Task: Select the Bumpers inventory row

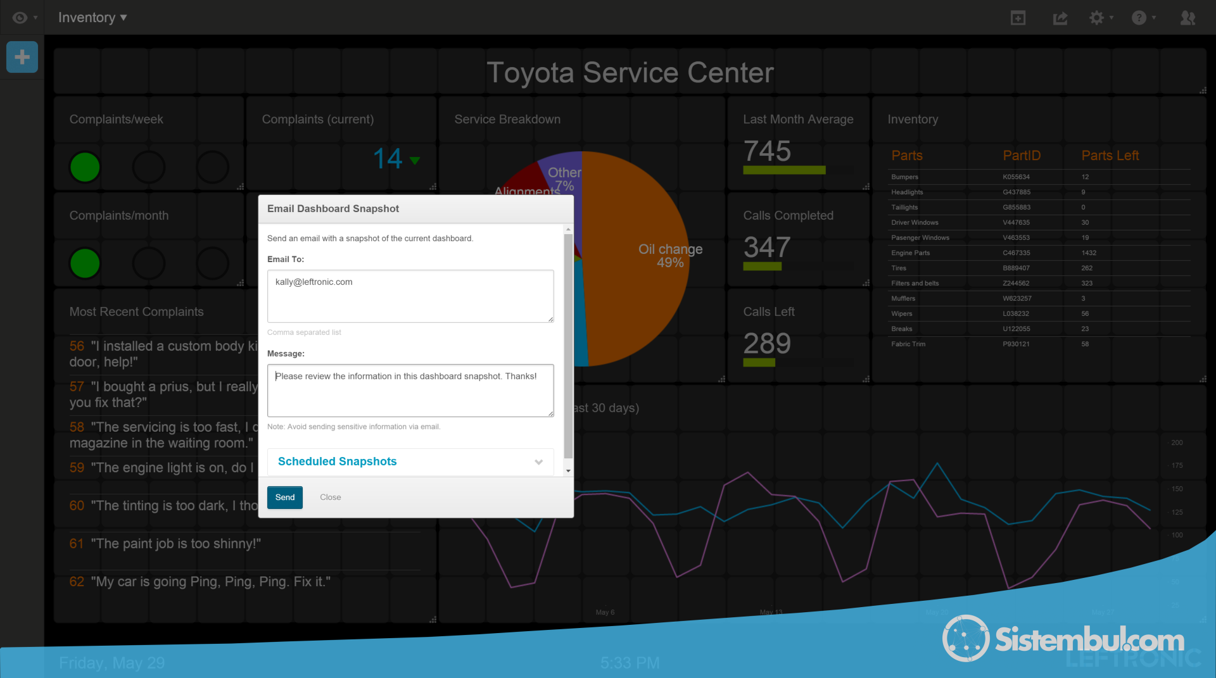Action: click(x=1039, y=177)
